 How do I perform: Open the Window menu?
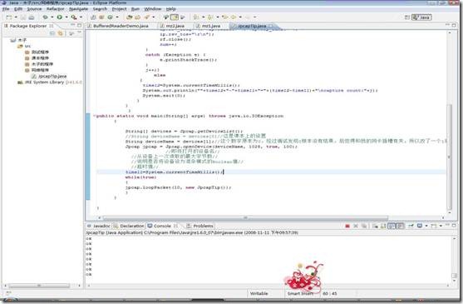(x=153, y=9)
